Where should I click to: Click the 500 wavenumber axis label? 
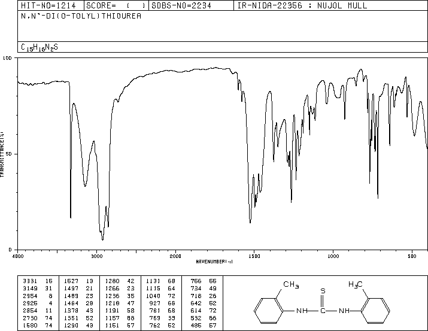click(412, 256)
